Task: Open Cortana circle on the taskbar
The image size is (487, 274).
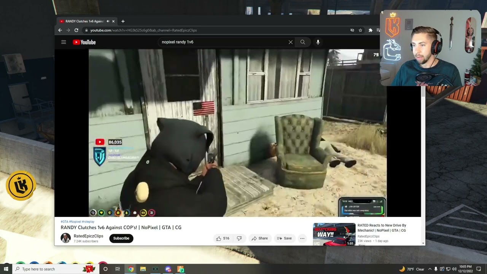Action: pyautogui.click(x=105, y=269)
